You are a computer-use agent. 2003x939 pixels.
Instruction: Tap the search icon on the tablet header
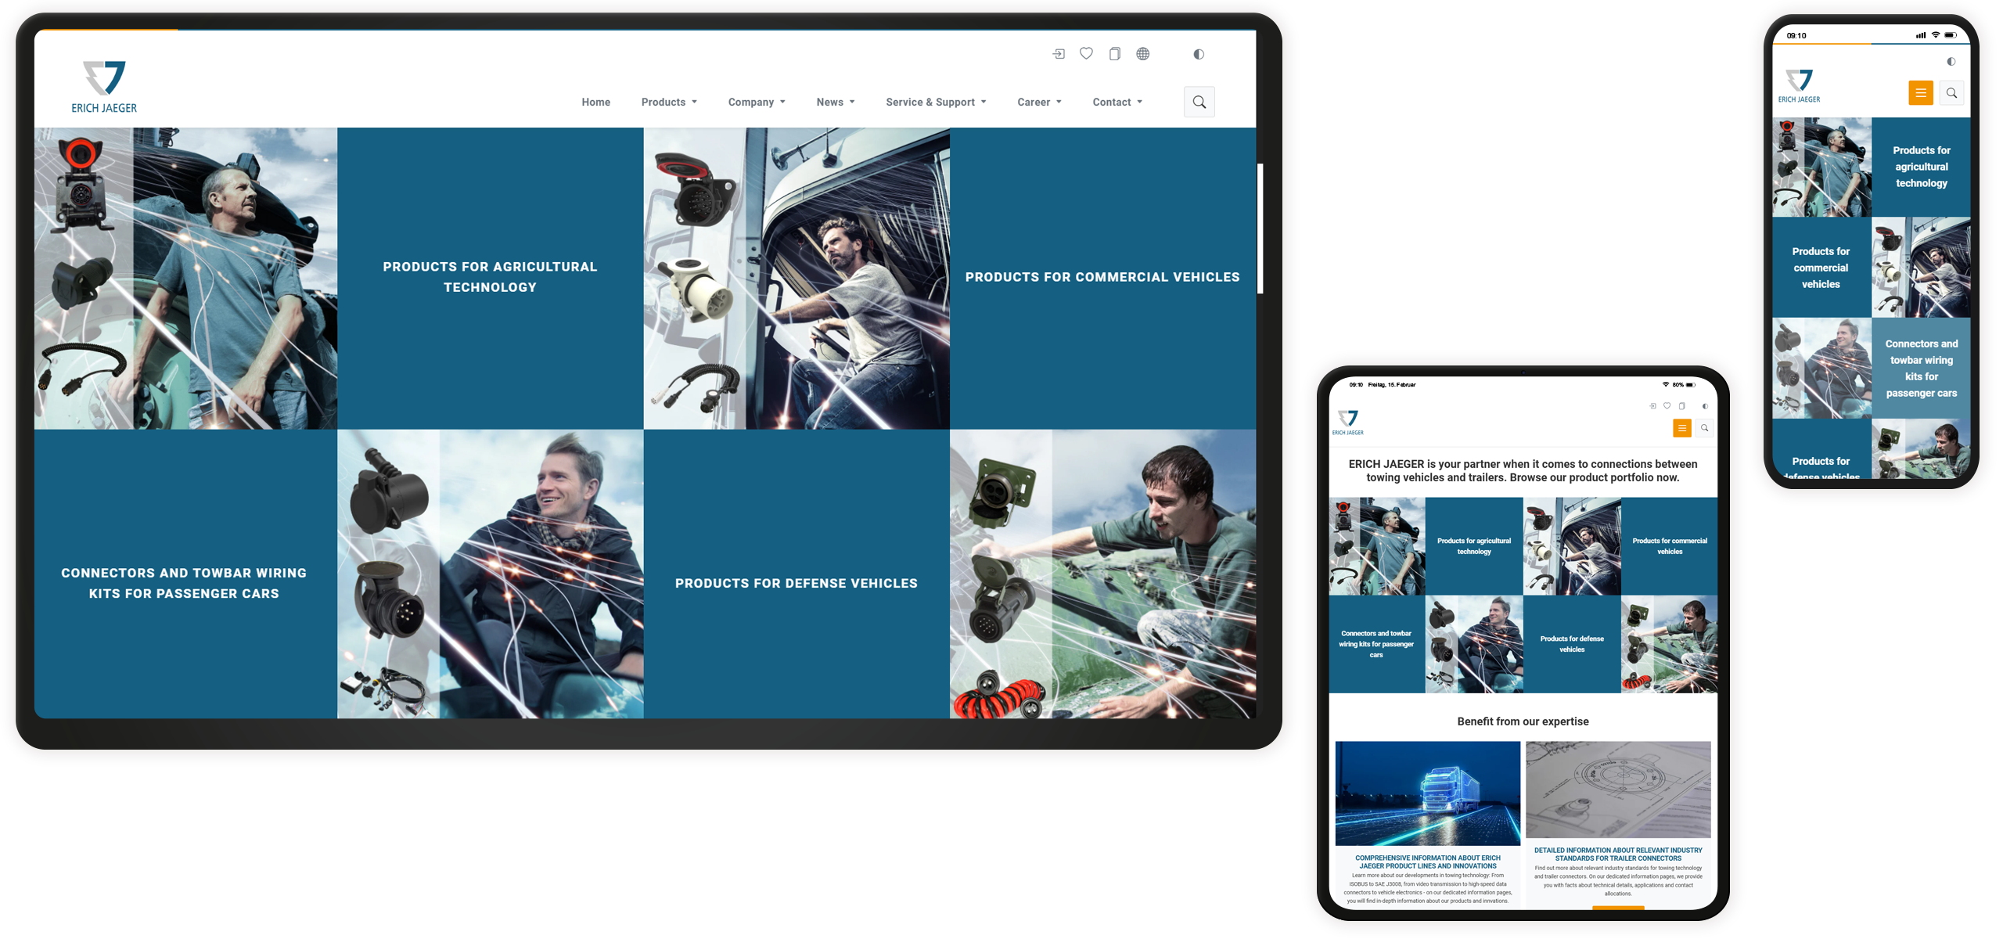(x=1705, y=428)
